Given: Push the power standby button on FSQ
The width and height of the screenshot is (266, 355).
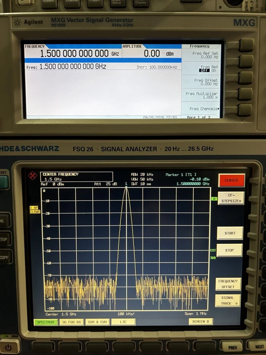Looking at the screenshot, I should (8, 347).
